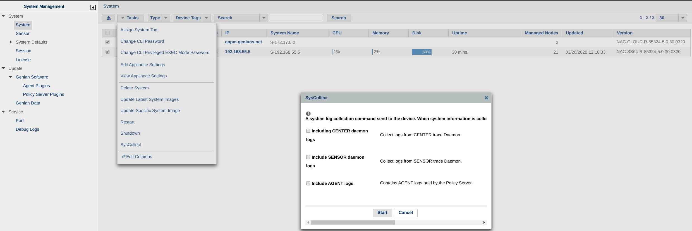Collapse the Genian Software tree node

(11, 77)
